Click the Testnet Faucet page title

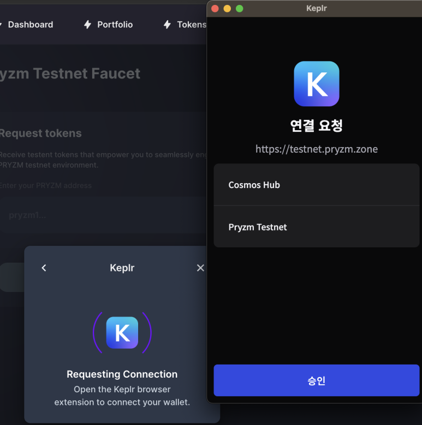70,74
